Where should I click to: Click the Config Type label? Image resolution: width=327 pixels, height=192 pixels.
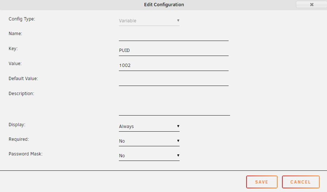pyautogui.click(x=22, y=19)
